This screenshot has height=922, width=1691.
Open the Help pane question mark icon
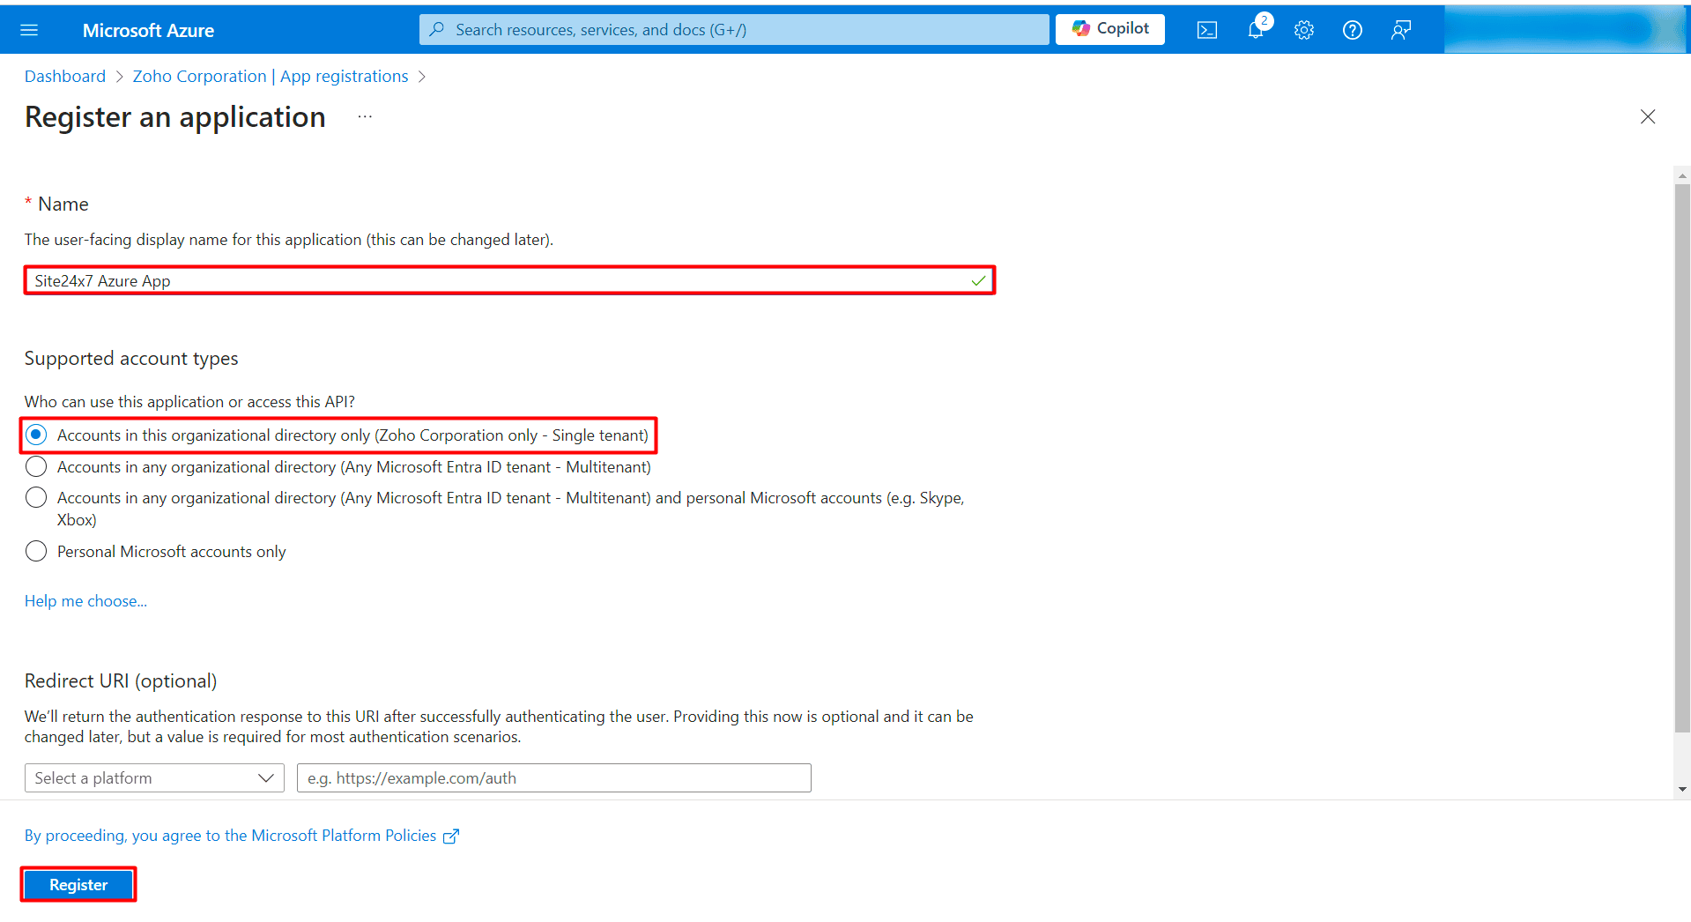1352,29
